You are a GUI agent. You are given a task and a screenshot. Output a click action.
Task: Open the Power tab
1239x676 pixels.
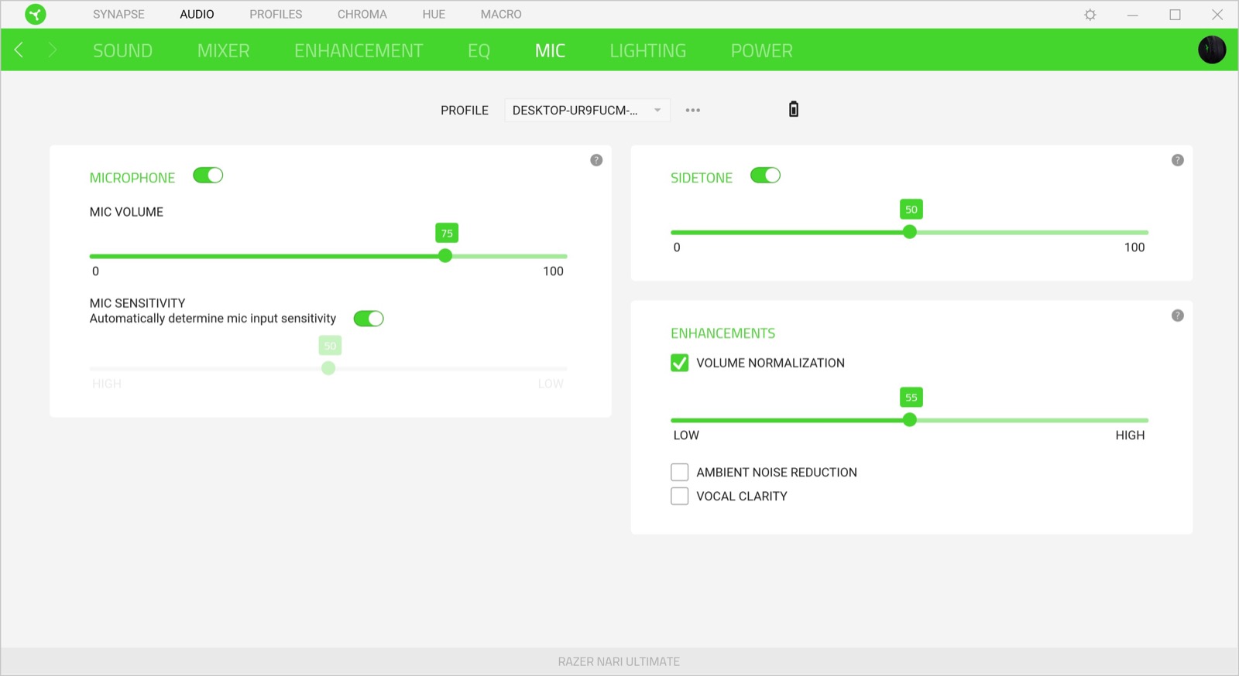click(x=762, y=50)
